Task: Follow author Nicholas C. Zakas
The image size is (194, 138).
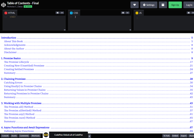Action: (28, 6)
